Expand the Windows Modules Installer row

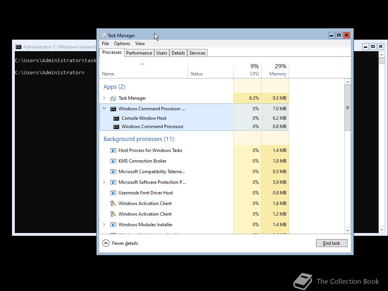[104, 224]
